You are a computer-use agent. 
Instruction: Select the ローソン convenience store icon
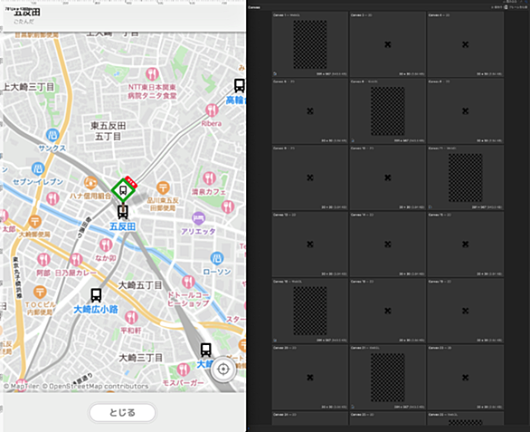(217, 258)
